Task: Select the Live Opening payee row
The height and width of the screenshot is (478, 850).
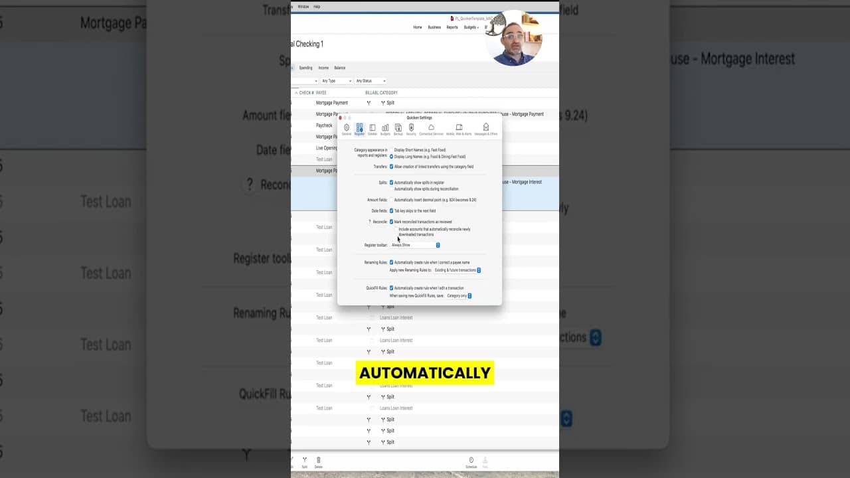Action: click(x=327, y=148)
